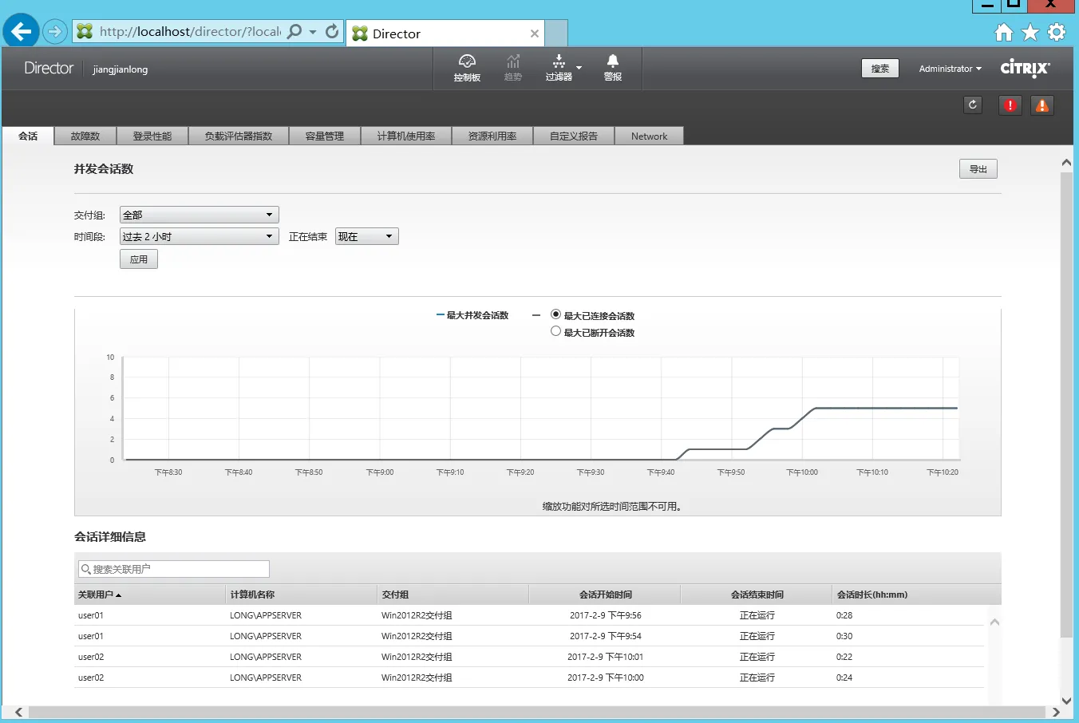Expand the 过滤器 dropdown arrow

click(579, 68)
